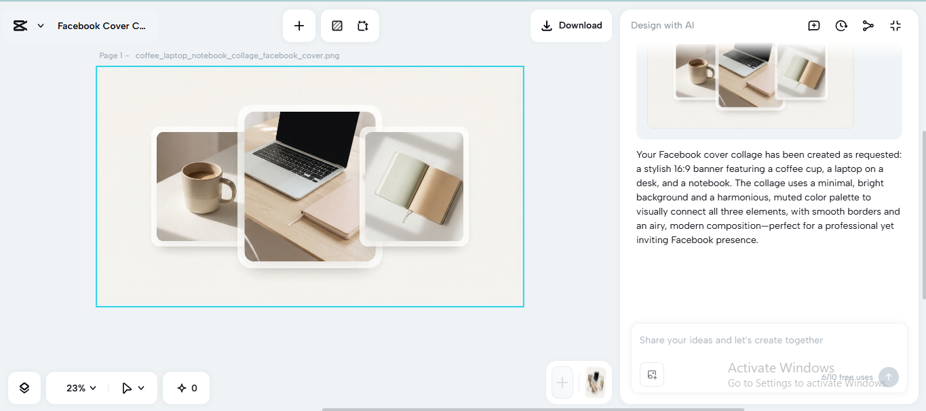
Task: Open the background pattern tool icon
Action: tap(337, 26)
